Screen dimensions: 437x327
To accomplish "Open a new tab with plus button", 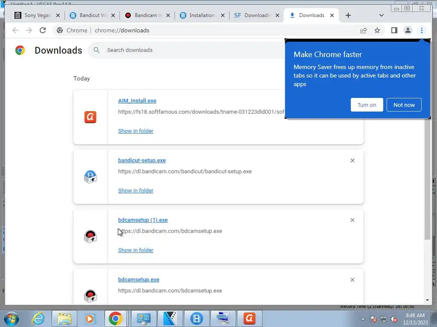I will [x=348, y=15].
